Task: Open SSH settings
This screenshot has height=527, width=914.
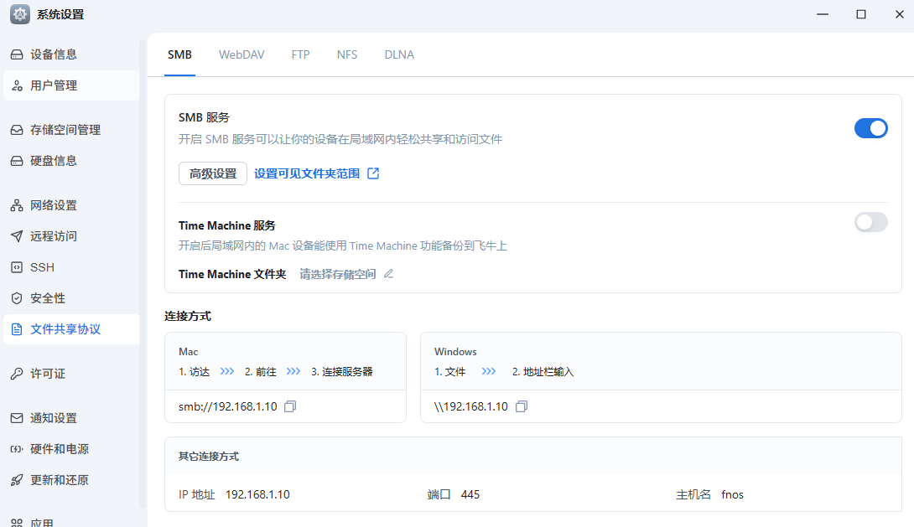Action: coord(42,267)
